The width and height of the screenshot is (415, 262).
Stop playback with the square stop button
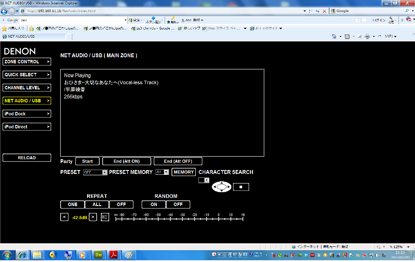point(241,187)
